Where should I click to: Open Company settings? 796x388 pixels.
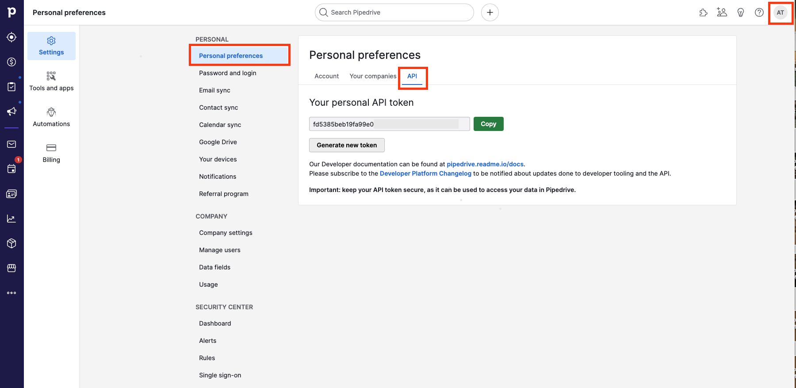[x=226, y=233]
